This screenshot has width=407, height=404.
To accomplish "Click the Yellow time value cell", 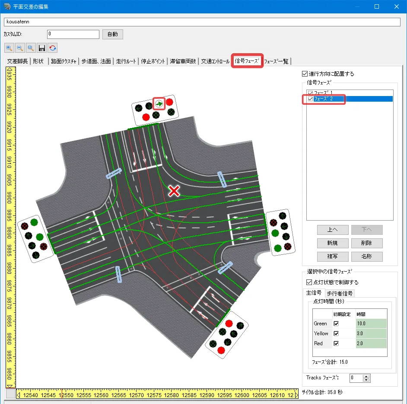I will tap(371, 333).
